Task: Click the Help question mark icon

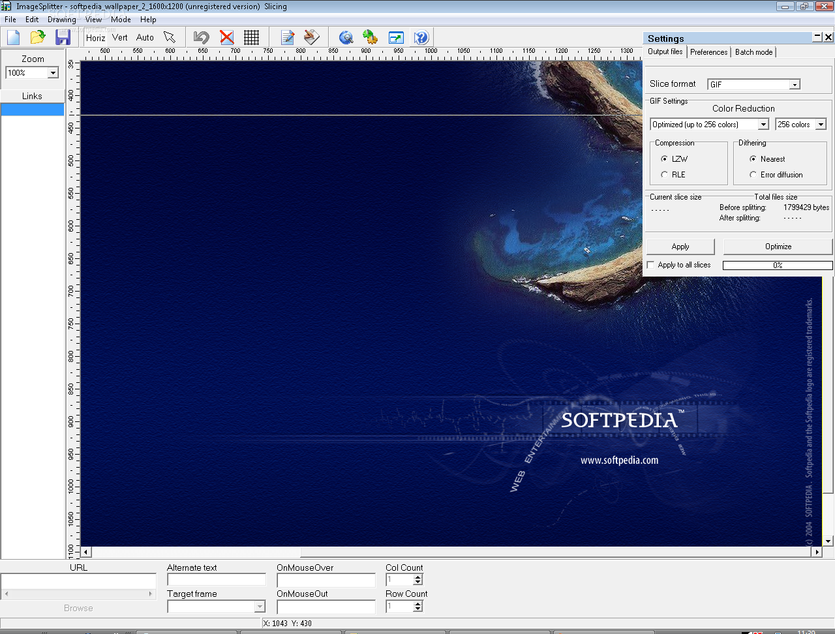Action: [421, 37]
